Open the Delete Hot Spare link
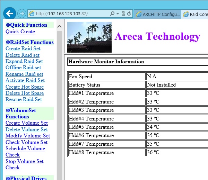208x180 pixels. tap(25, 93)
